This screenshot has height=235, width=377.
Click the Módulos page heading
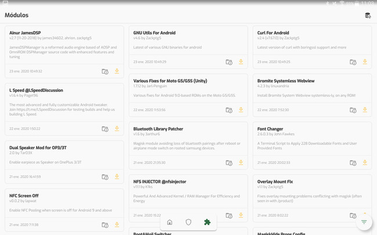pos(17,15)
